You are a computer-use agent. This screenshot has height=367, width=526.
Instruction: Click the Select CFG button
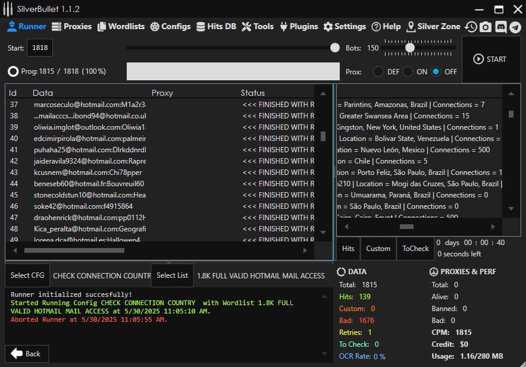(27, 275)
